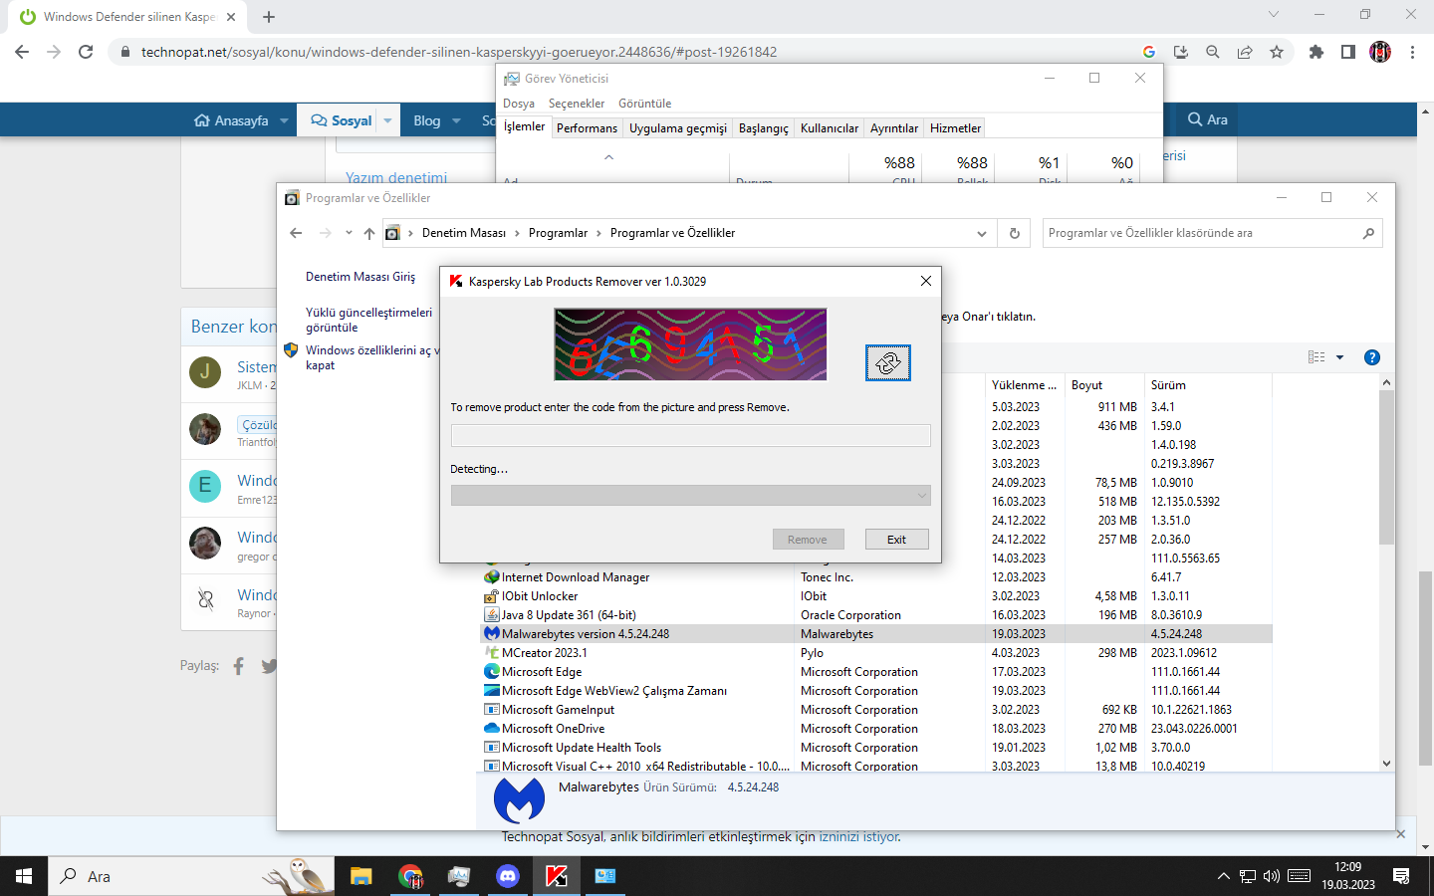The height and width of the screenshot is (896, 1434).
Task: Switch to the Performans tab
Action: pyautogui.click(x=587, y=128)
